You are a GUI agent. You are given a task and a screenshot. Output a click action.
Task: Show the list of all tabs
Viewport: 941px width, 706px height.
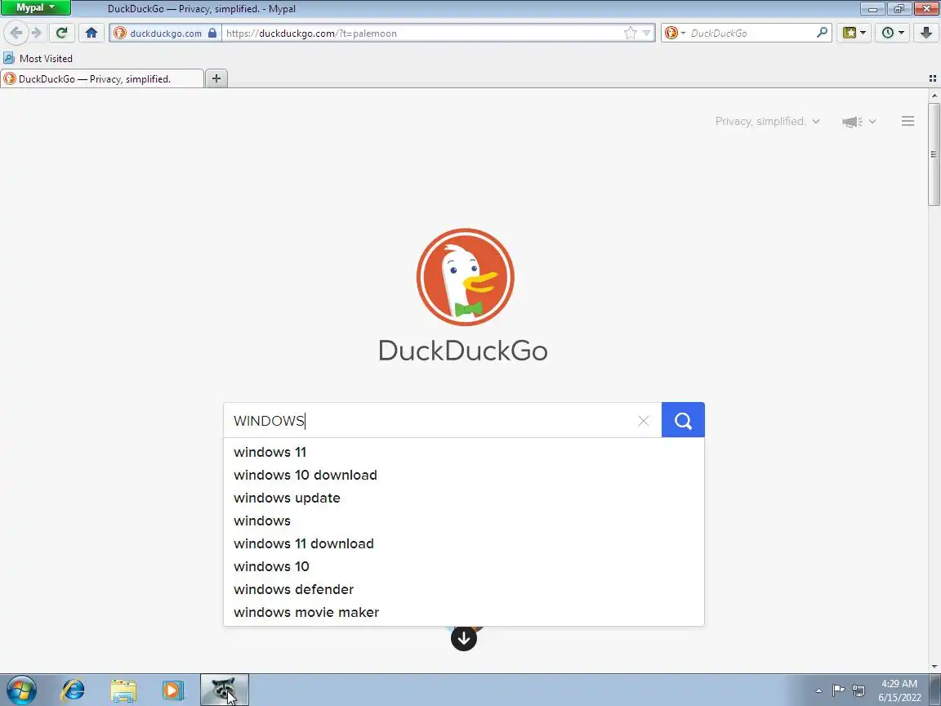933,78
